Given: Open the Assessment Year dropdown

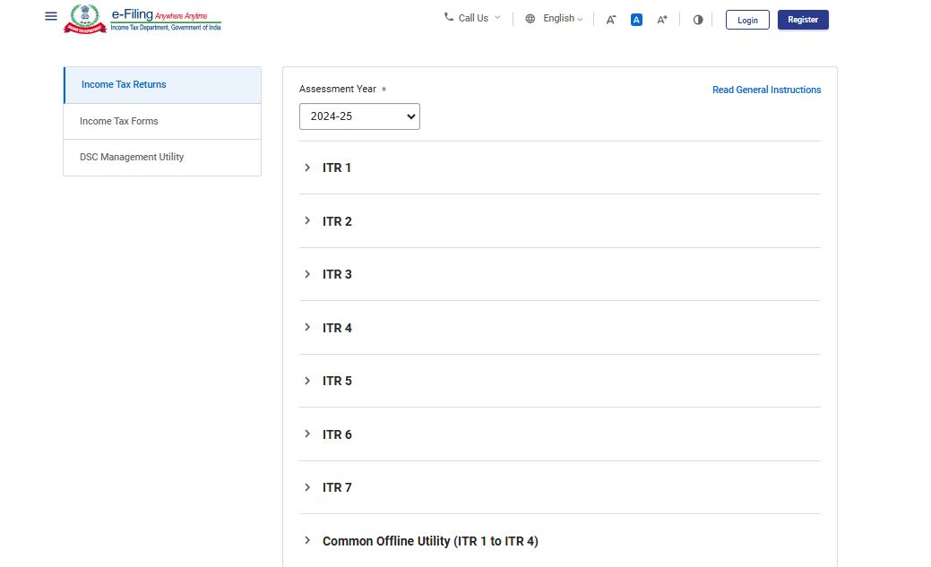Looking at the screenshot, I should coord(359,116).
